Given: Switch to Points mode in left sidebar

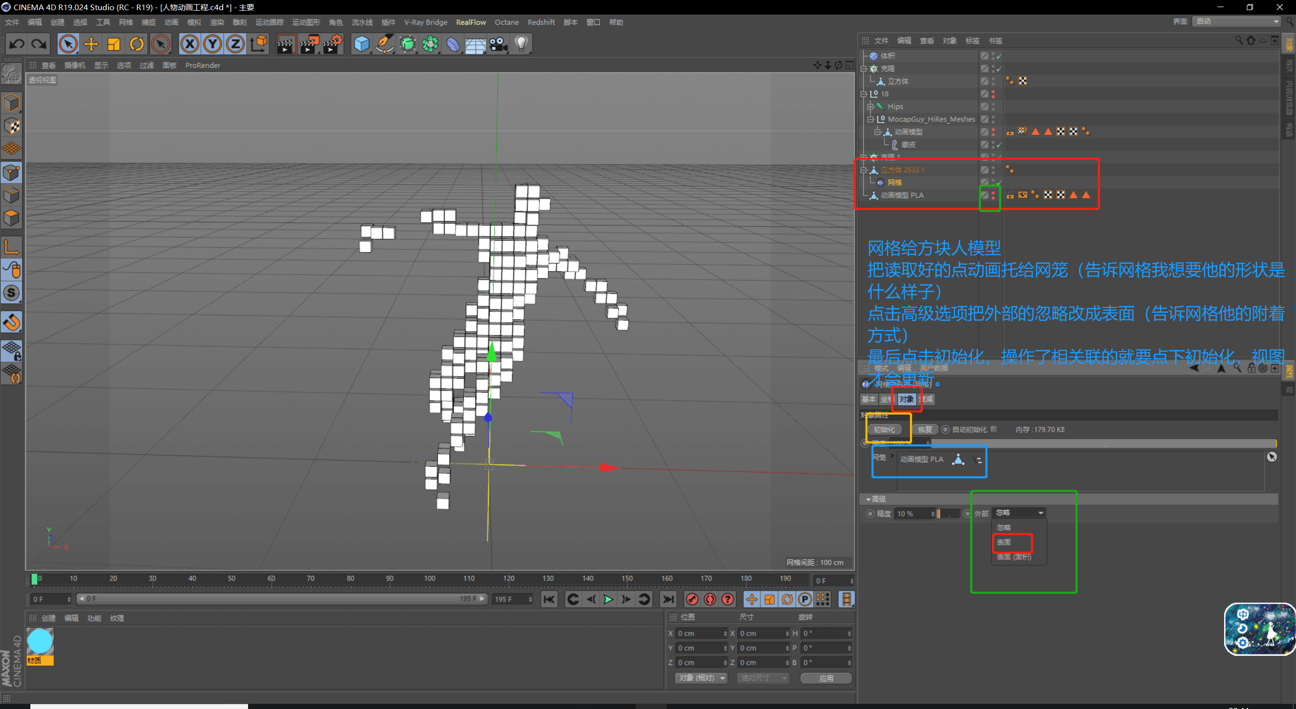Looking at the screenshot, I should [x=12, y=172].
